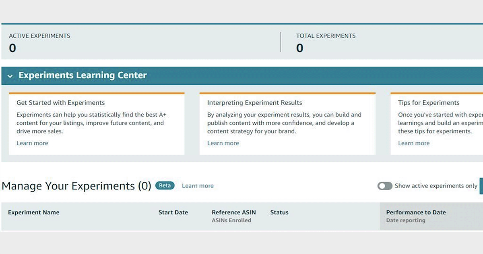Viewport: 483px width, 254px height.
Task: Toggle Show active experiments only switch
Action: (385, 186)
